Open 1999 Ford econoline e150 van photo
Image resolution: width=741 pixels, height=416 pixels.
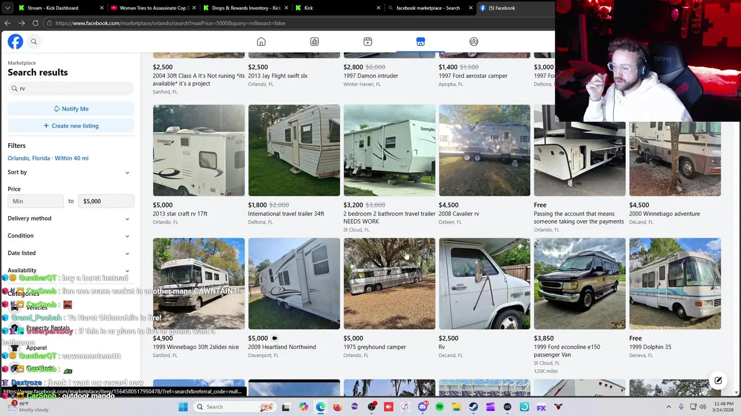click(x=579, y=284)
